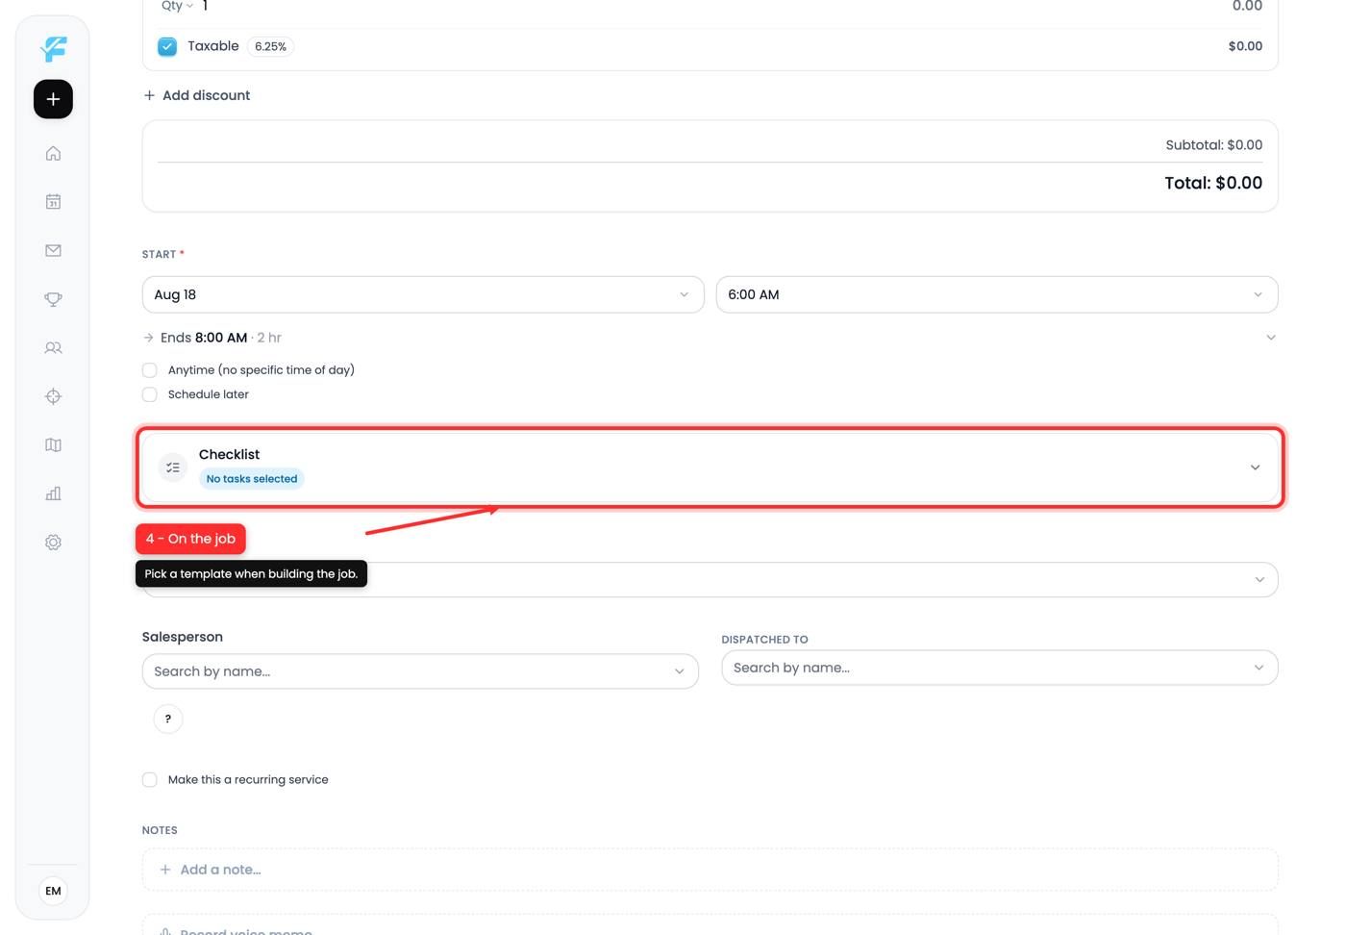Expand the Checklist section chevron

(1255, 467)
